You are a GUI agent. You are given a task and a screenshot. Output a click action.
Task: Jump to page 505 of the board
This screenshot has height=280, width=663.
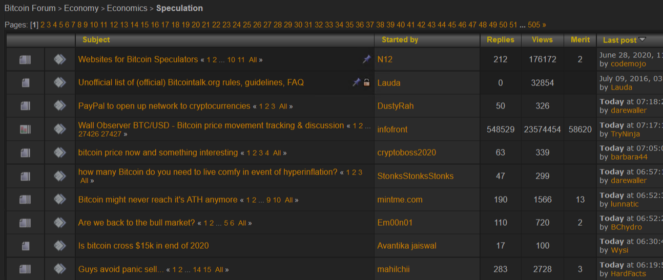[534, 25]
